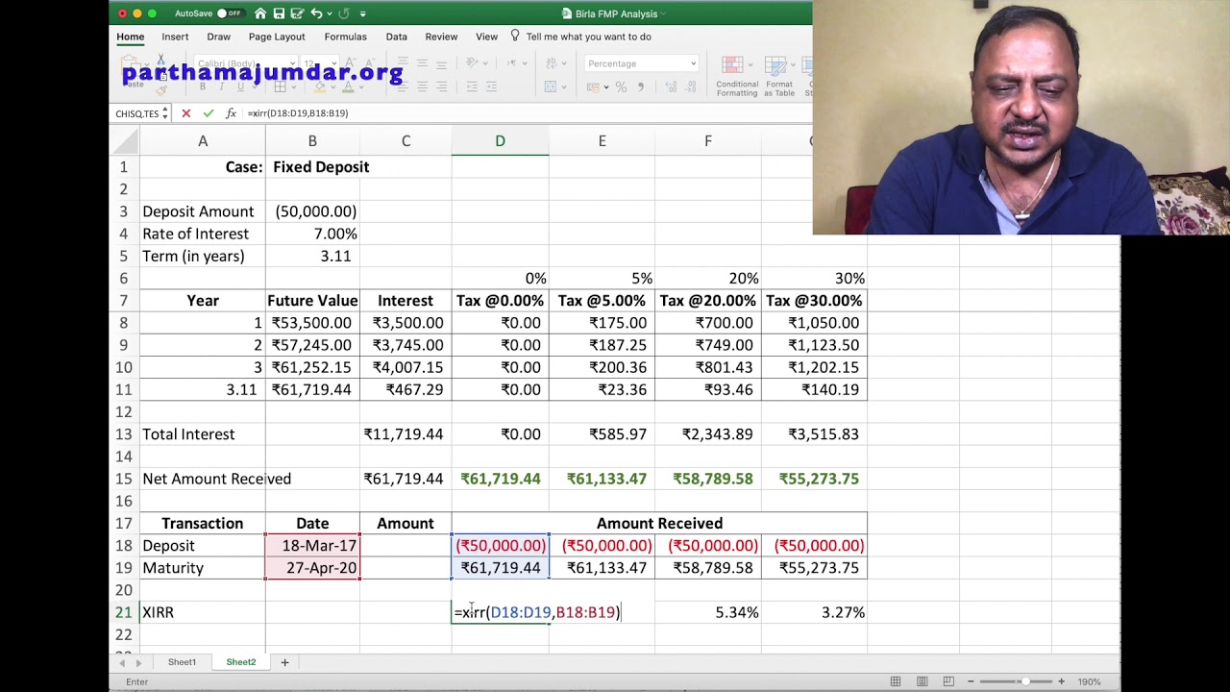1230x692 pixels.
Task: Click the Decrease Decimal icon
Action: [690, 87]
